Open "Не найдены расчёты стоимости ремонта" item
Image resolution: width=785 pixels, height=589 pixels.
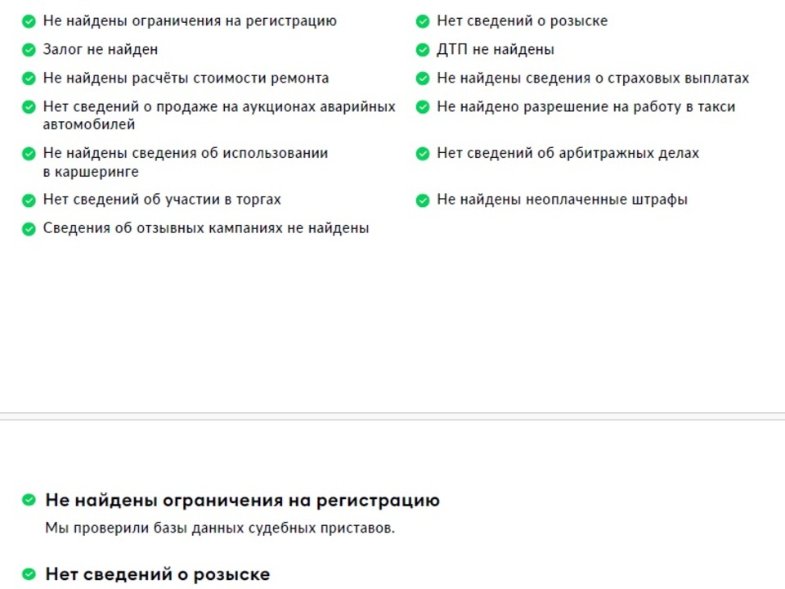click(186, 79)
